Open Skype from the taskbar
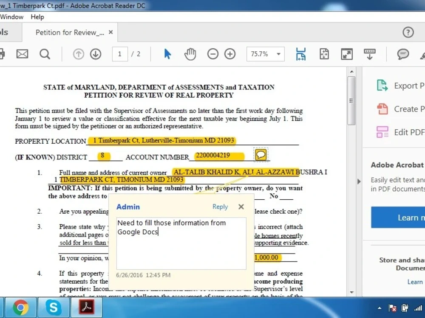Image resolution: width=425 pixels, height=318 pixels. click(54, 307)
